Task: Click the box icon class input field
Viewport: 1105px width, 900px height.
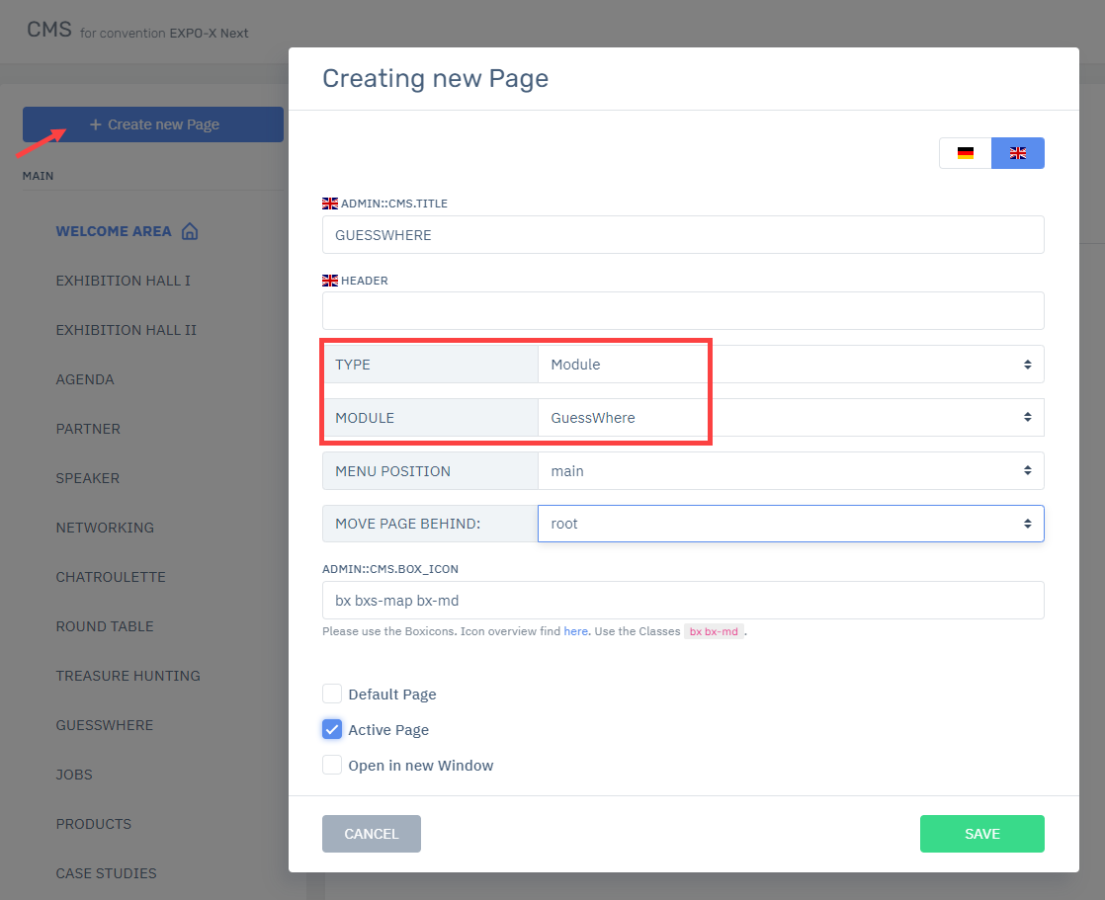Action: tap(682, 600)
